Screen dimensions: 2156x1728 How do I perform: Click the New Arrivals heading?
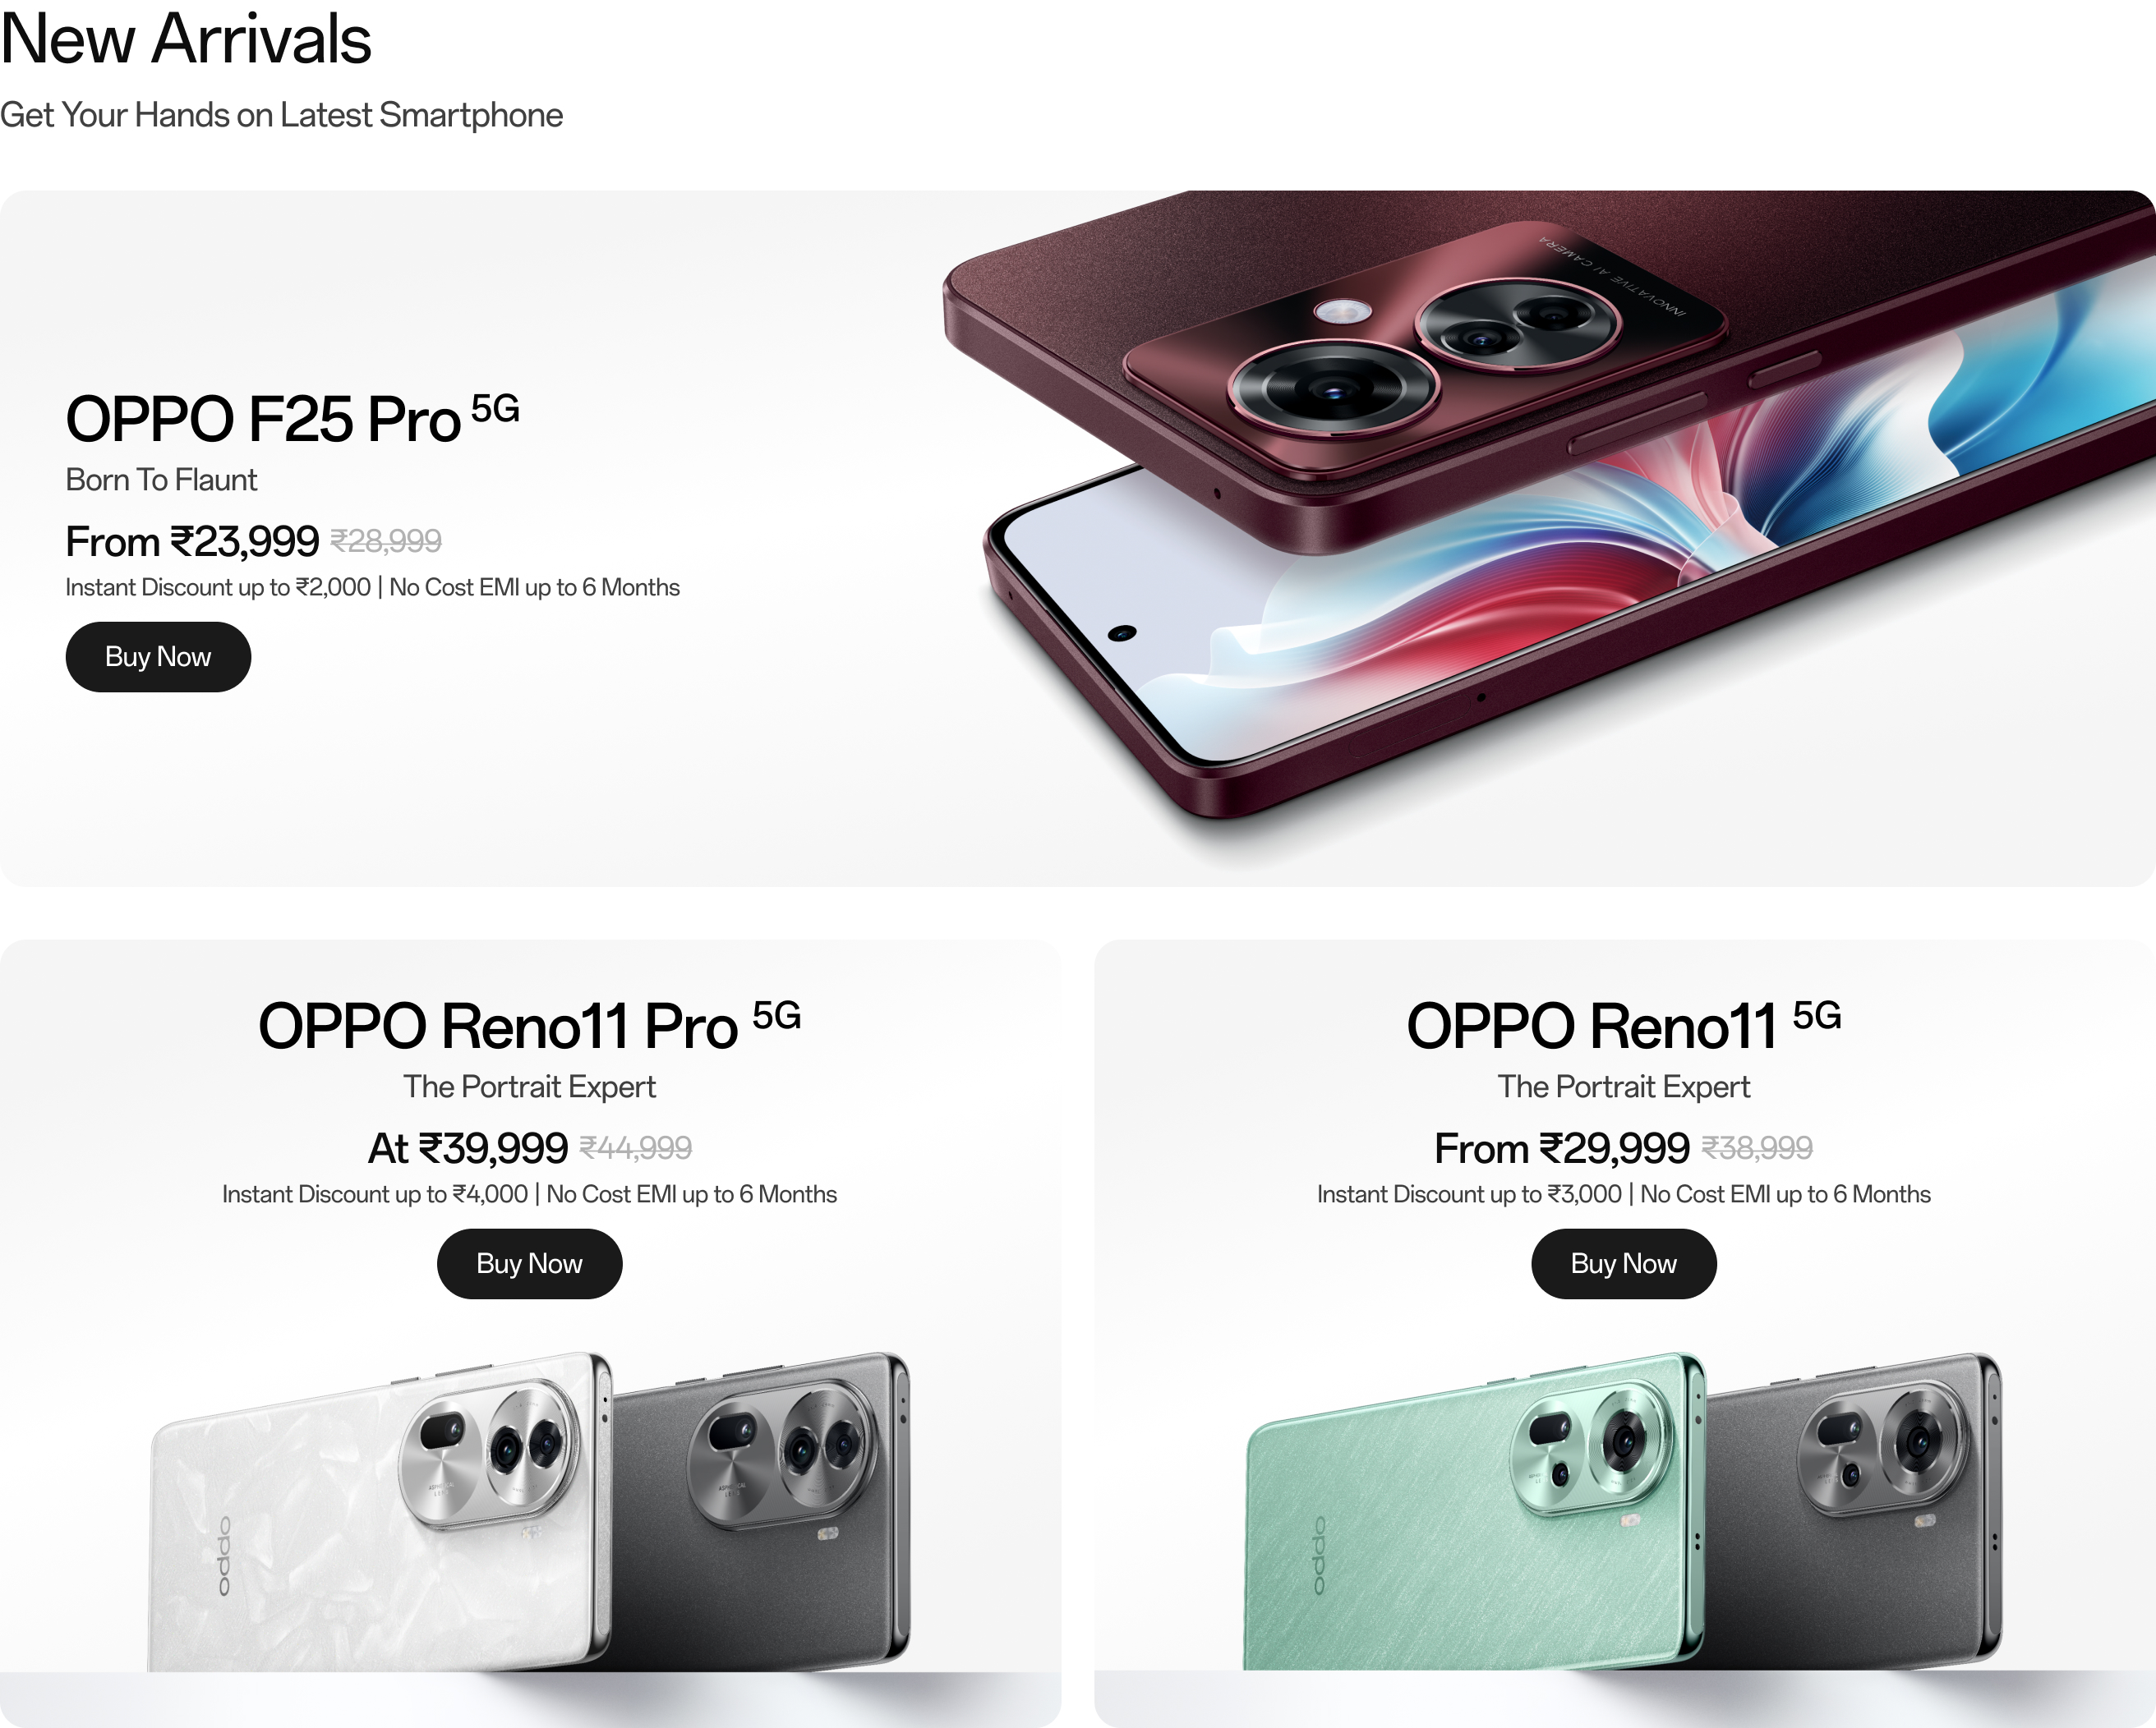click(186, 39)
